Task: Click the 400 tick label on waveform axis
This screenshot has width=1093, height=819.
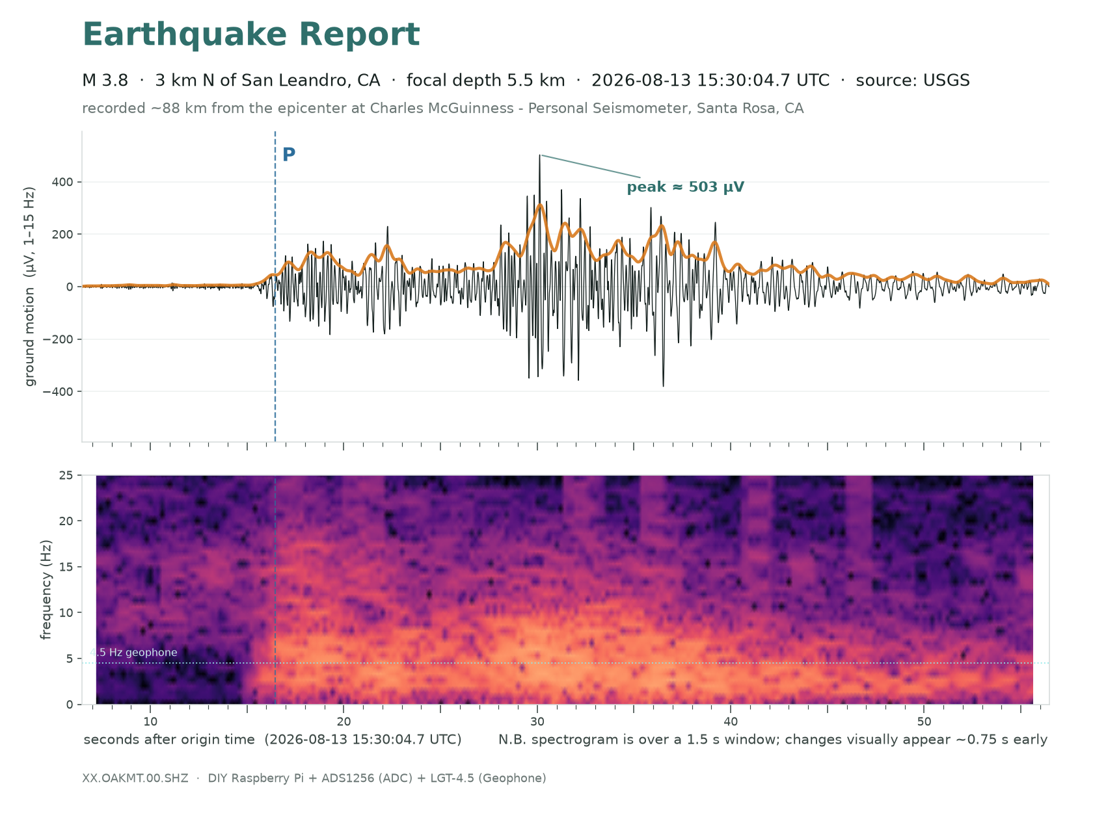Action: coord(62,182)
